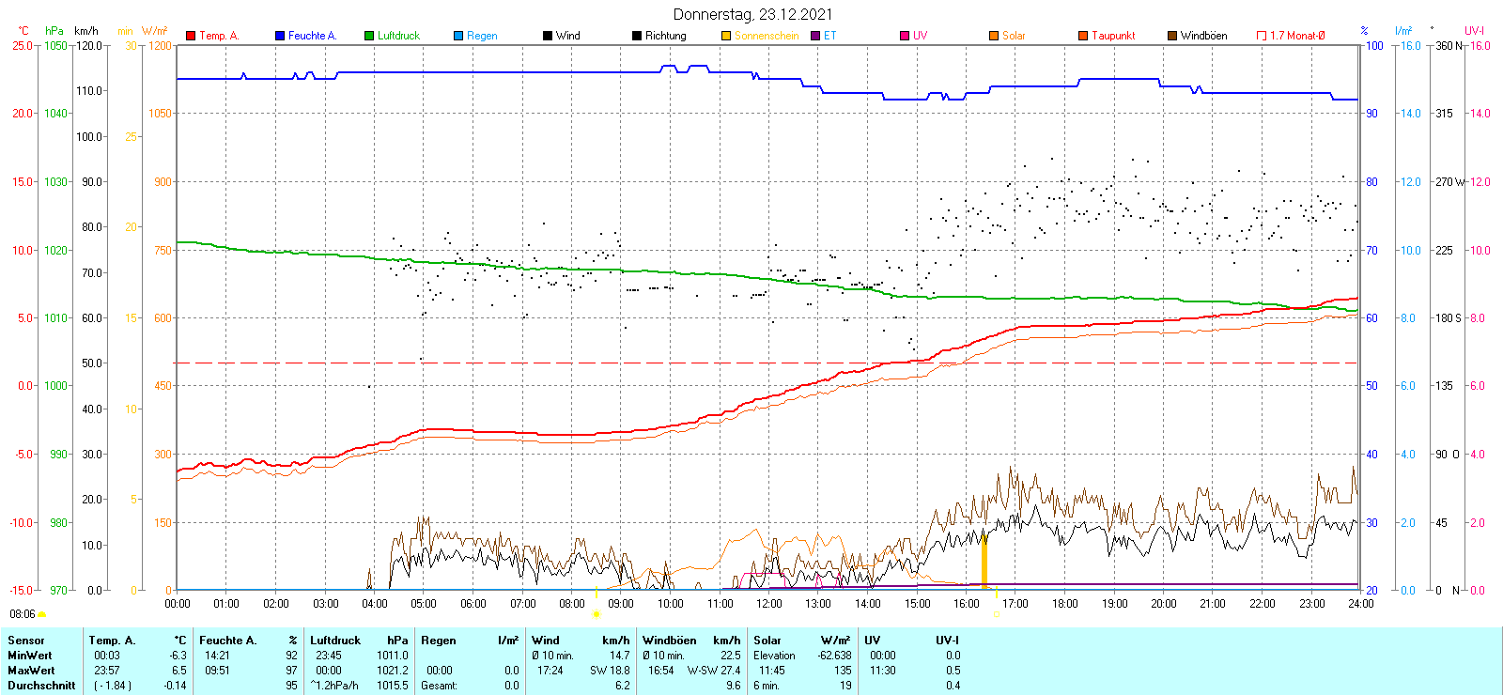Click the 'Windböen' legend label
The image size is (1503, 695).
(1203, 36)
